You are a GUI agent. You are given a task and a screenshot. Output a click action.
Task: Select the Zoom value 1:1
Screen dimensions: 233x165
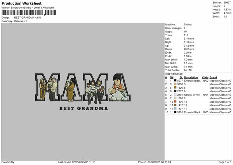coord(225,16)
